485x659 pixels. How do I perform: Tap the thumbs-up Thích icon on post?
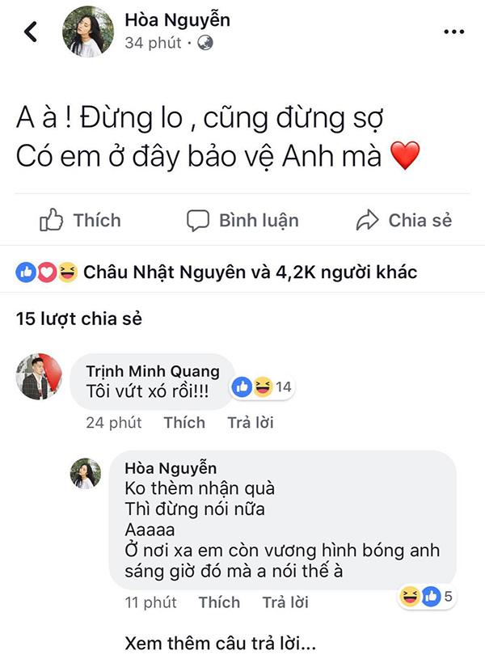[52, 220]
